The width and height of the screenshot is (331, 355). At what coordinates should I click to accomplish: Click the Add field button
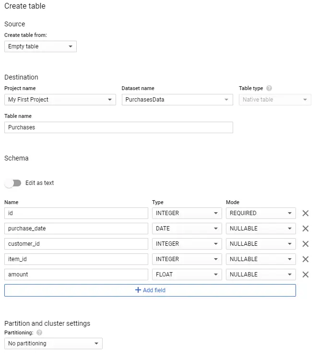[150, 290]
